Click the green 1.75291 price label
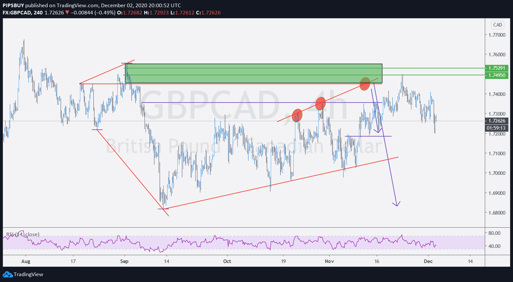This screenshot has height=282, width=513. [497, 68]
